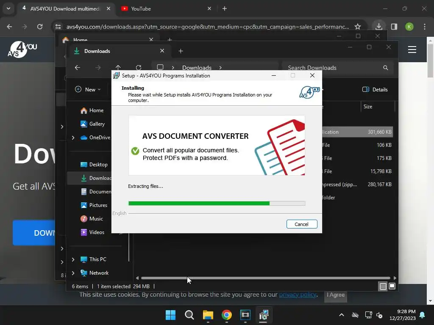Open a new Chrome tab
This screenshot has height=325, width=434.
pos(225,8)
